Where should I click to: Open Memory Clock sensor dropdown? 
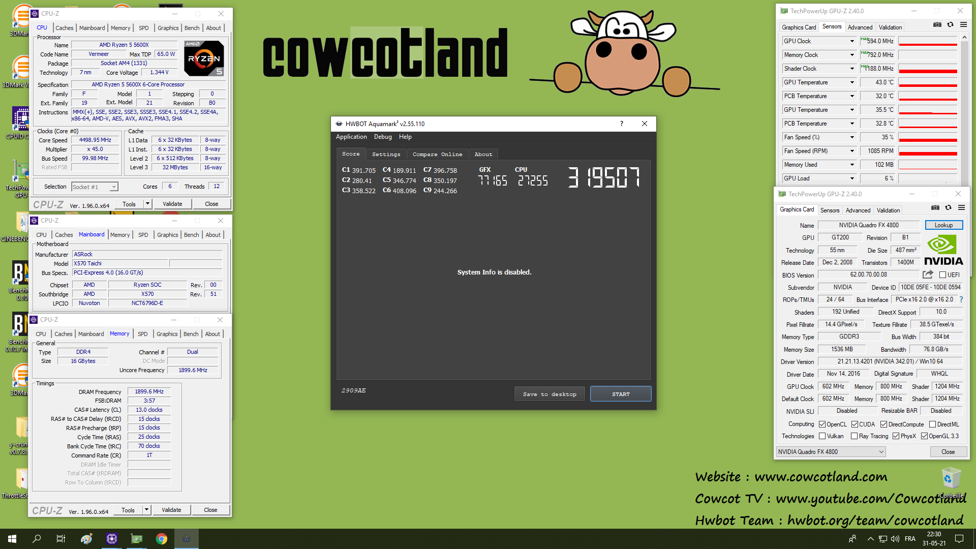tap(852, 55)
